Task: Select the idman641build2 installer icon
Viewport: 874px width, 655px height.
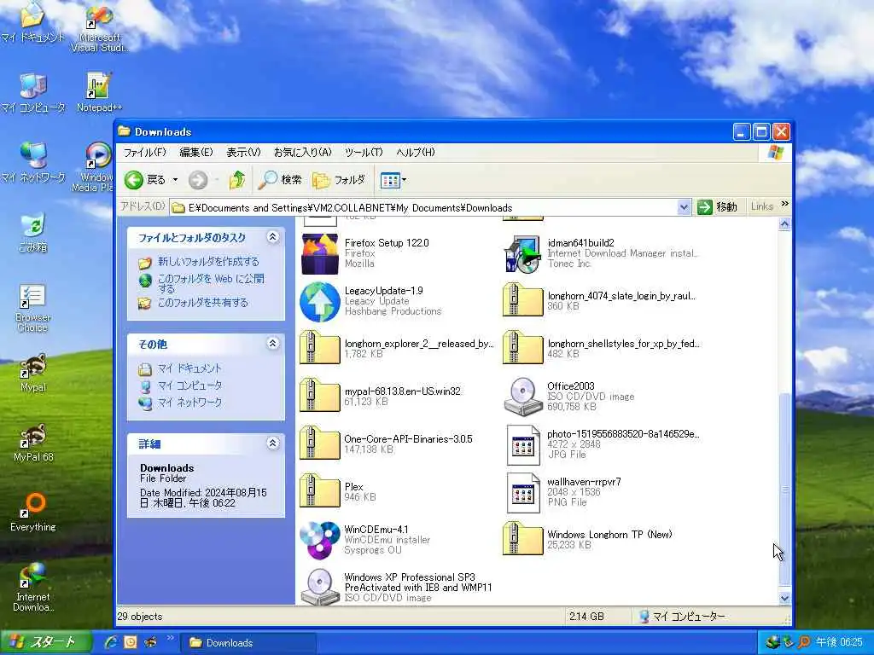Action: [x=522, y=254]
